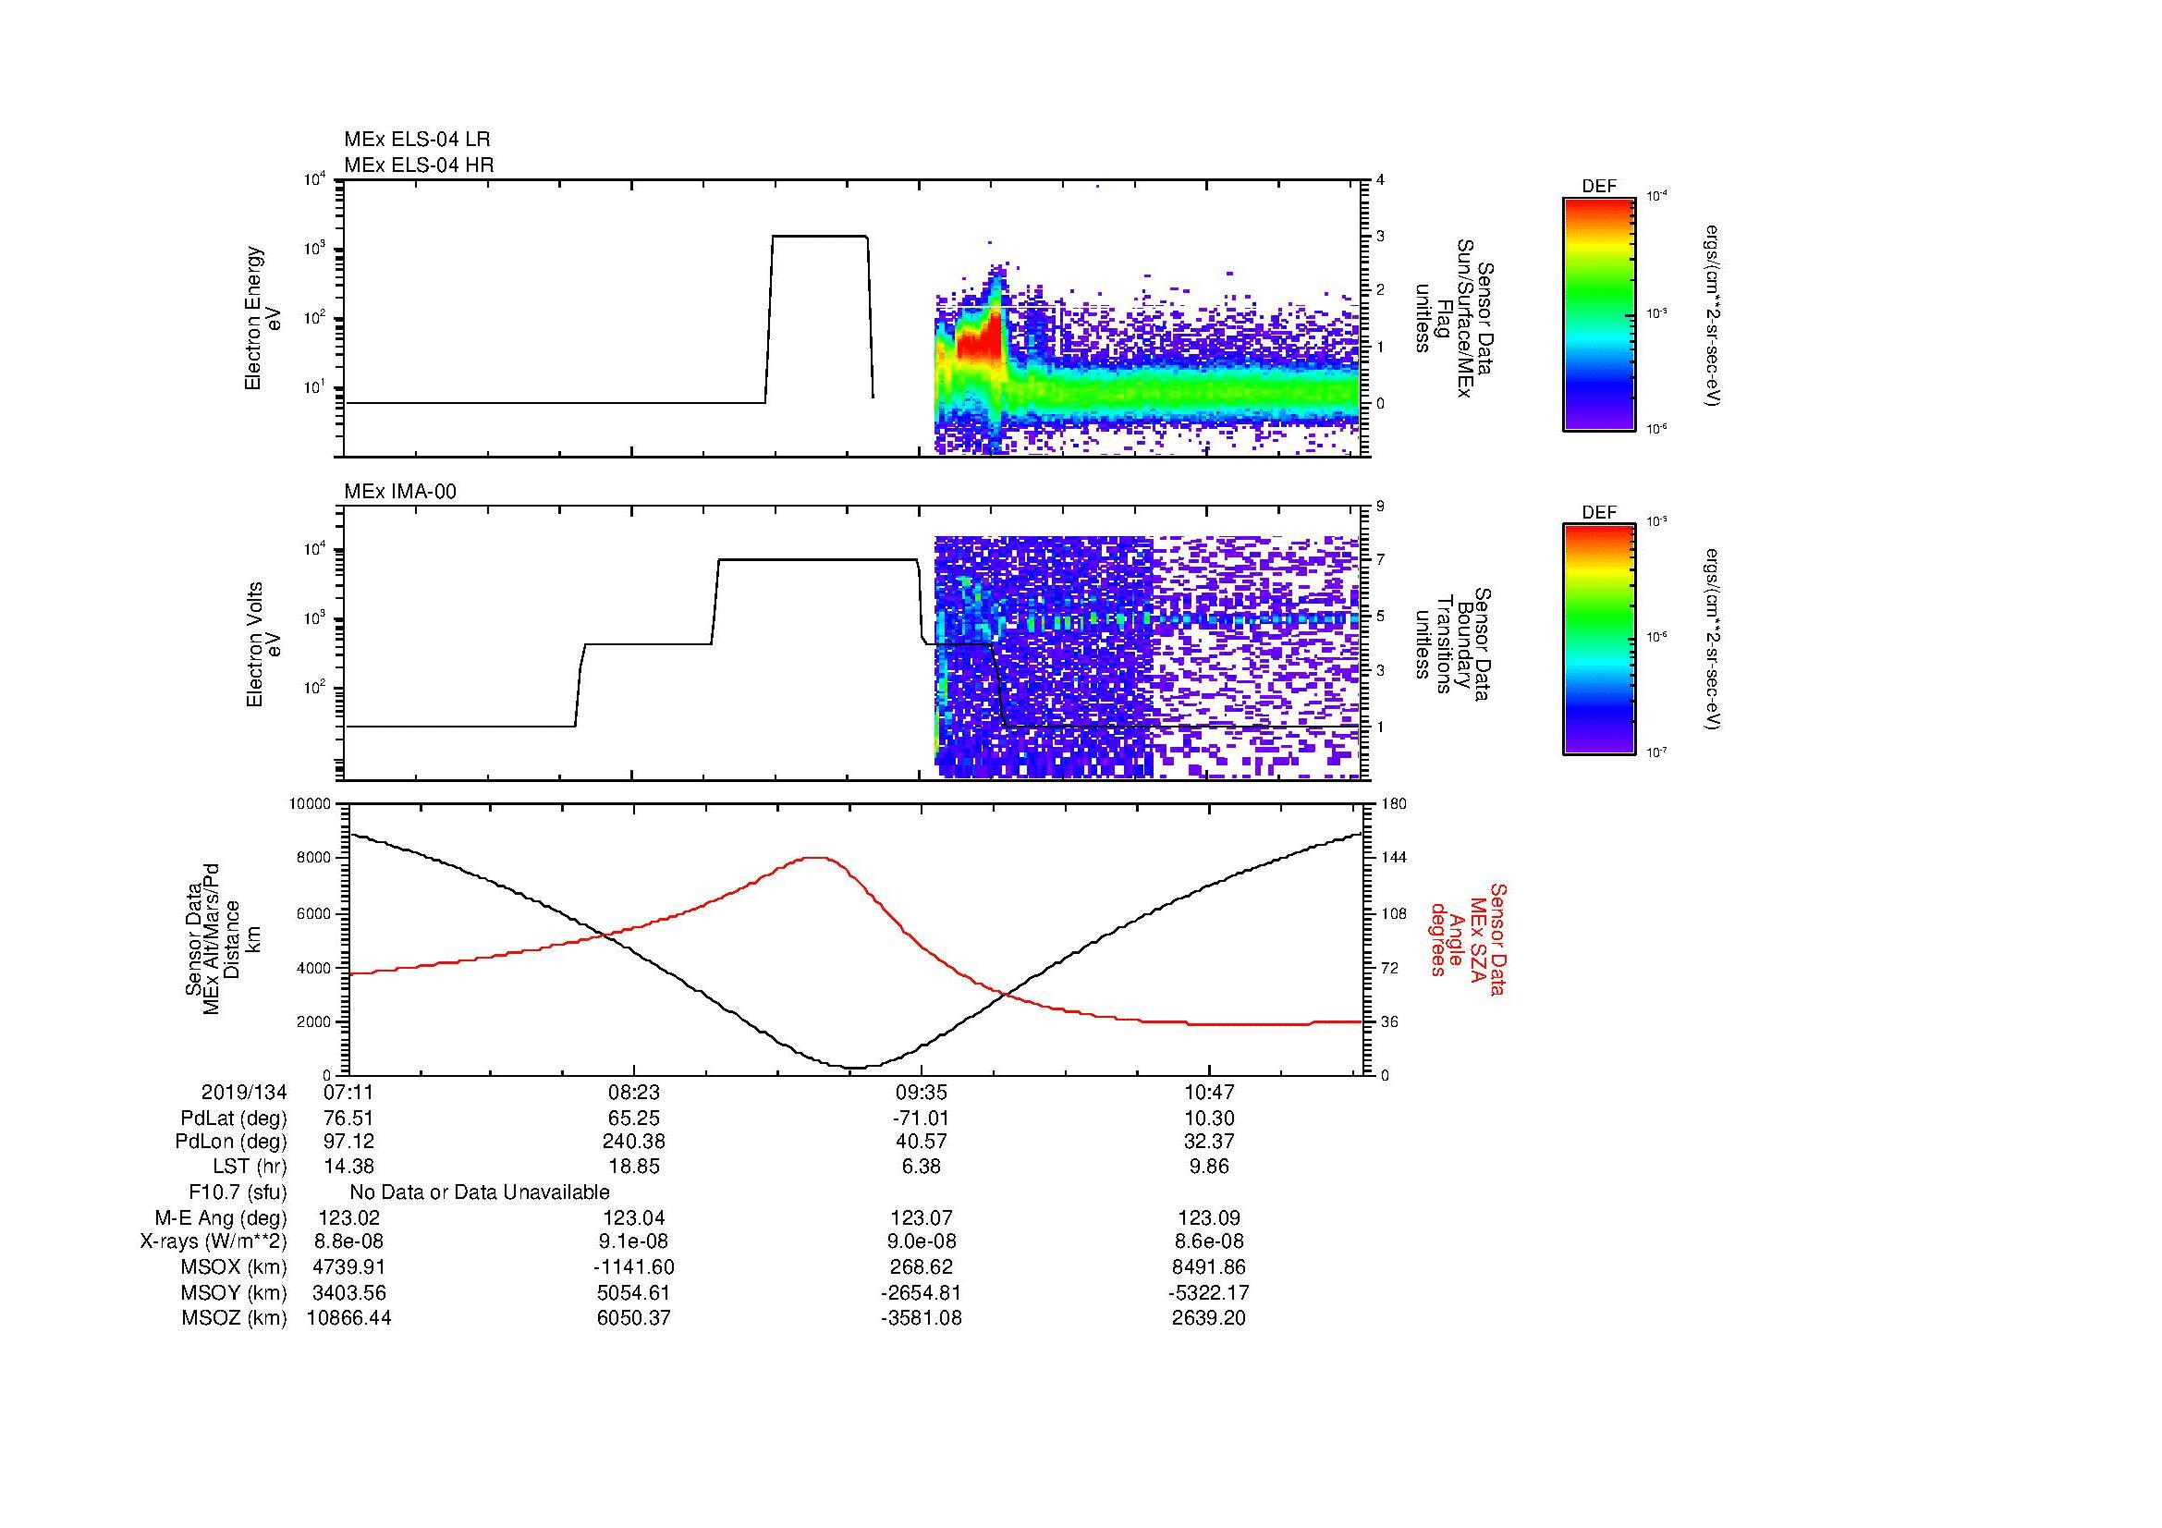Click the MSOX value -1141.60
The width and height of the screenshot is (2162, 1528).
[x=635, y=1267]
